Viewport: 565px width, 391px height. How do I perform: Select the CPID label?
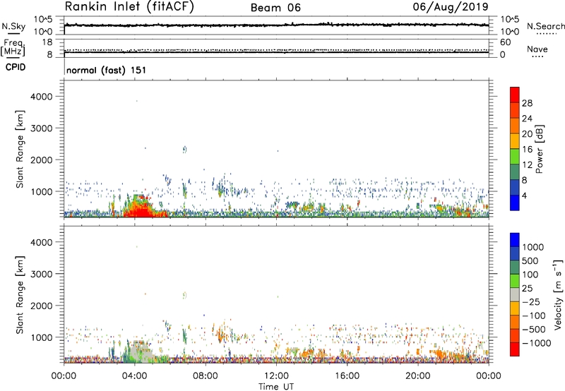click(13, 68)
